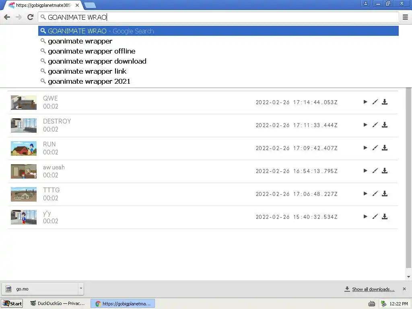Click the 12:22 PM taskbar clock
This screenshot has height=309, width=412.
coord(399,304)
